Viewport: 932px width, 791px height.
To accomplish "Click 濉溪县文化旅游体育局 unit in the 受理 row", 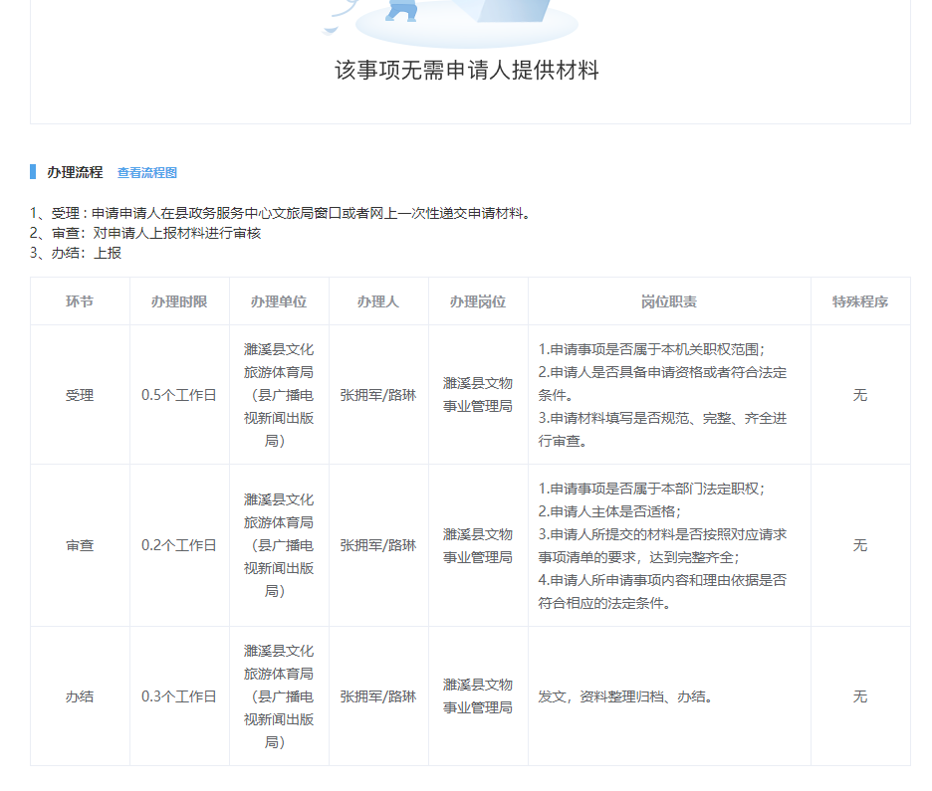I will pyautogui.click(x=279, y=395).
